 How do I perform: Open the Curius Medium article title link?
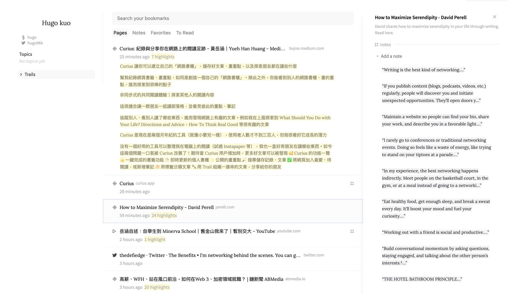pos(202,49)
